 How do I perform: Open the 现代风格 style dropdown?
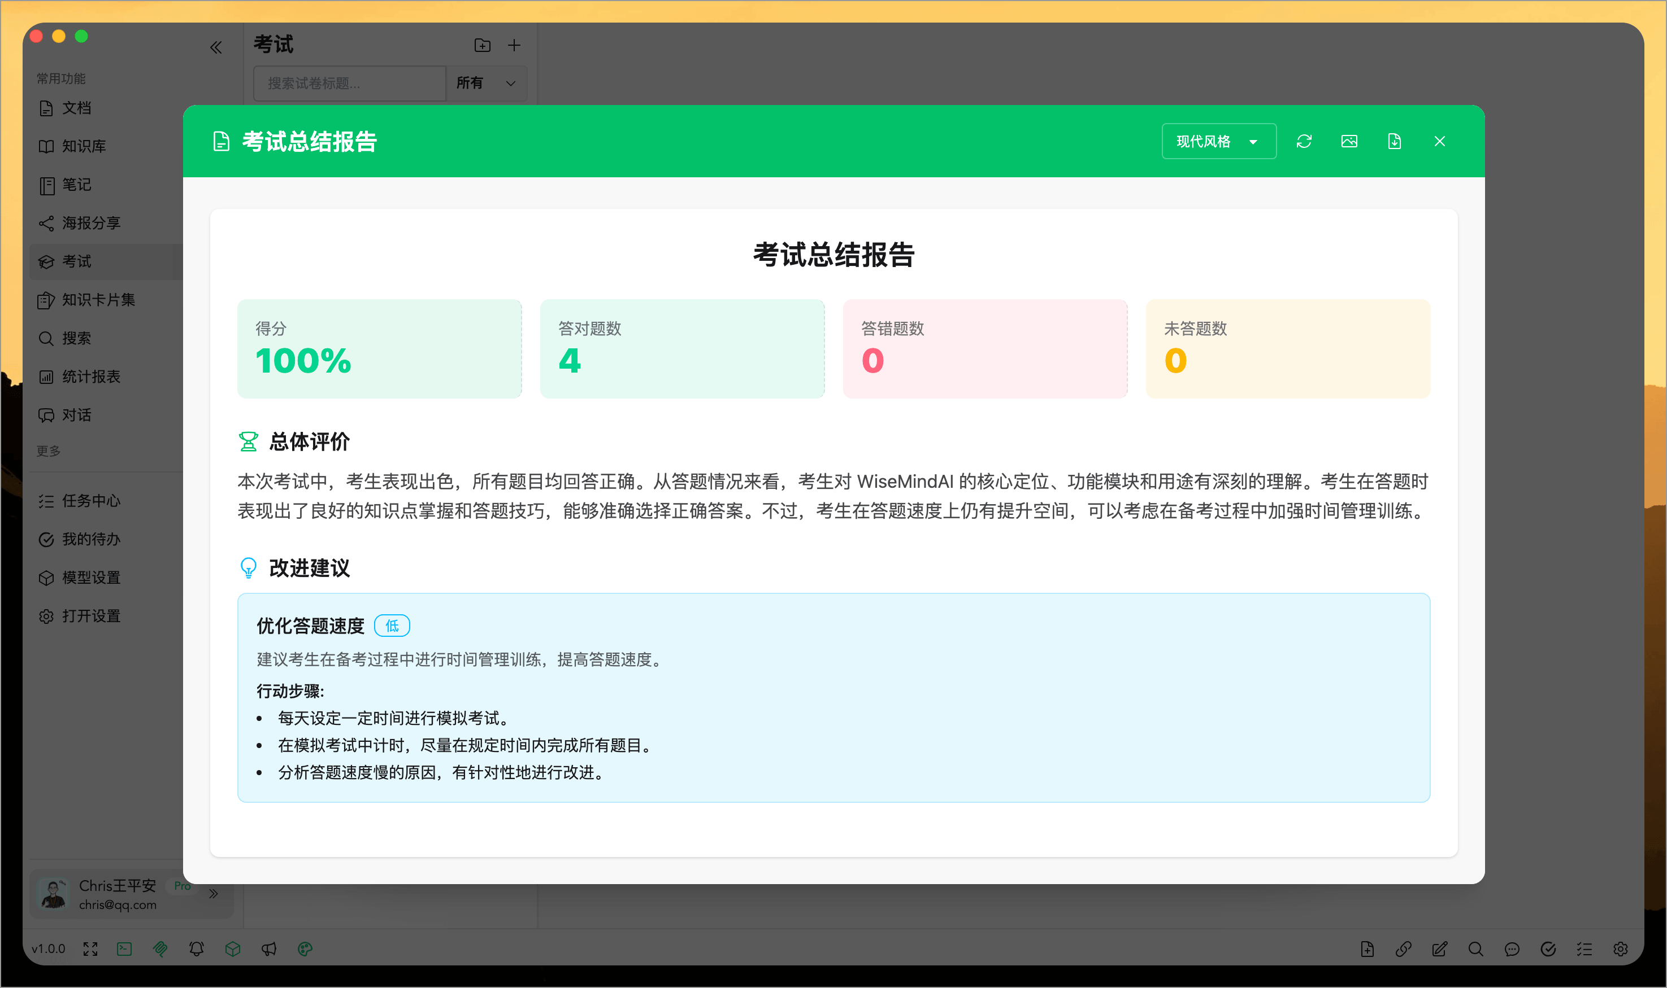(x=1218, y=141)
